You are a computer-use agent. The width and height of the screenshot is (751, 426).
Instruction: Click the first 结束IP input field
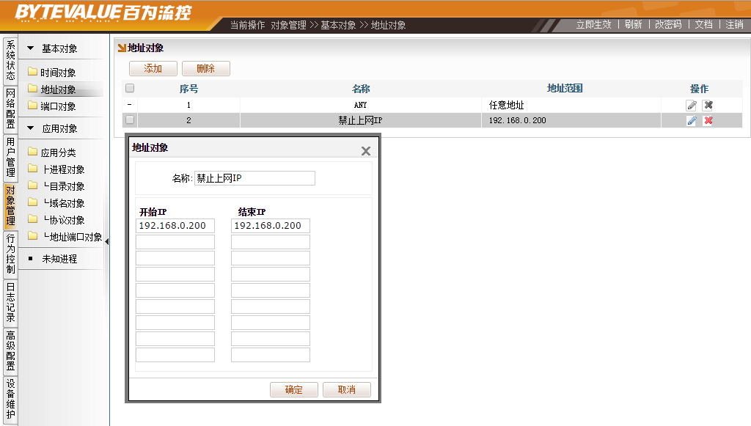coord(270,226)
